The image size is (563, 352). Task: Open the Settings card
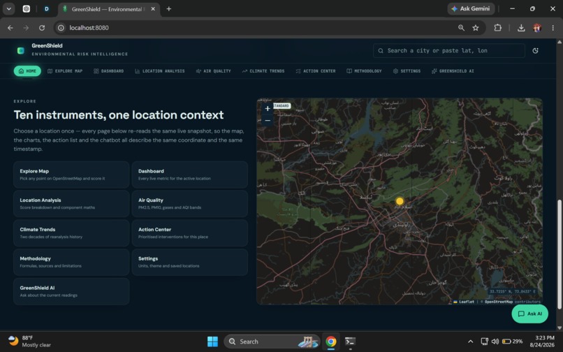click(x=189, y=262)
